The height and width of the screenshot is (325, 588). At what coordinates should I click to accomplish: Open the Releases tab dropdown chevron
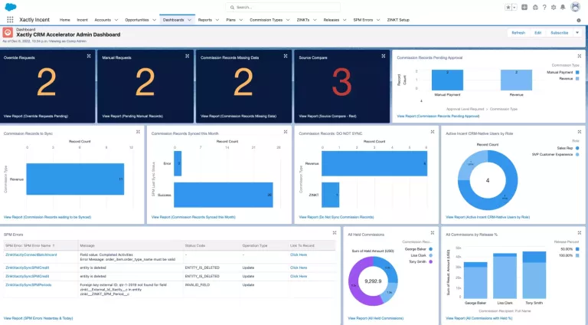pyautogui.click(x=345, y=20)
